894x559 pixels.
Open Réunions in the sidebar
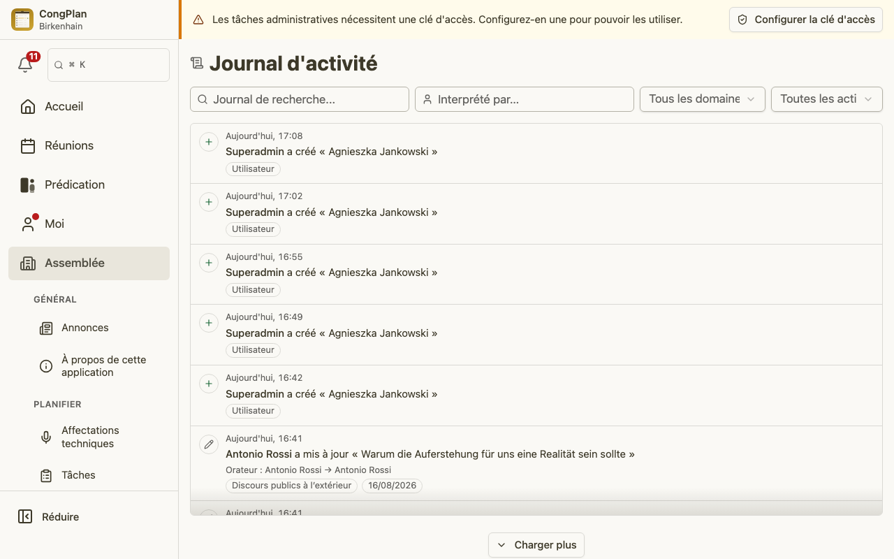[x=89, y=145]
